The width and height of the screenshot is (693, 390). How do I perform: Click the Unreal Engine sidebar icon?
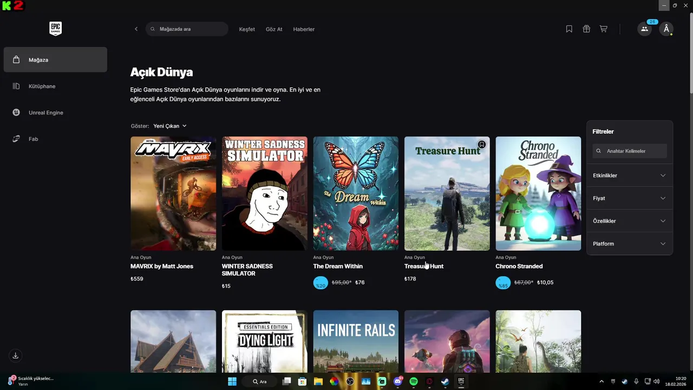[16, 112]
